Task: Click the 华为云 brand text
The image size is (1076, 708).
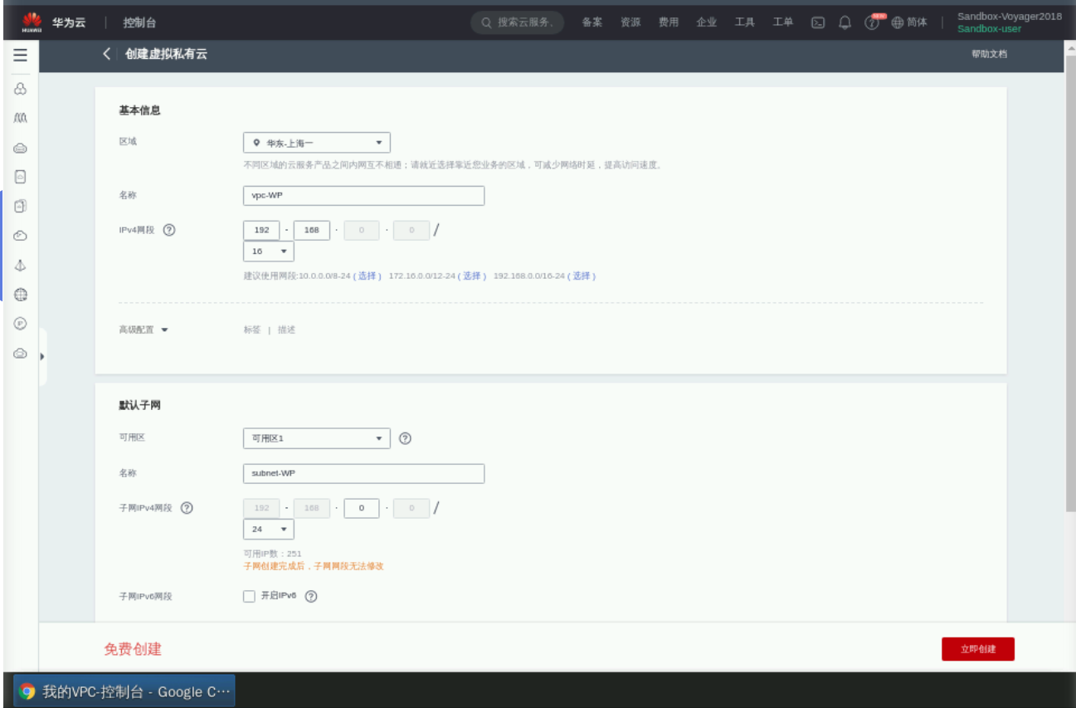Action: pyautogui.click(x=69, y=22)
